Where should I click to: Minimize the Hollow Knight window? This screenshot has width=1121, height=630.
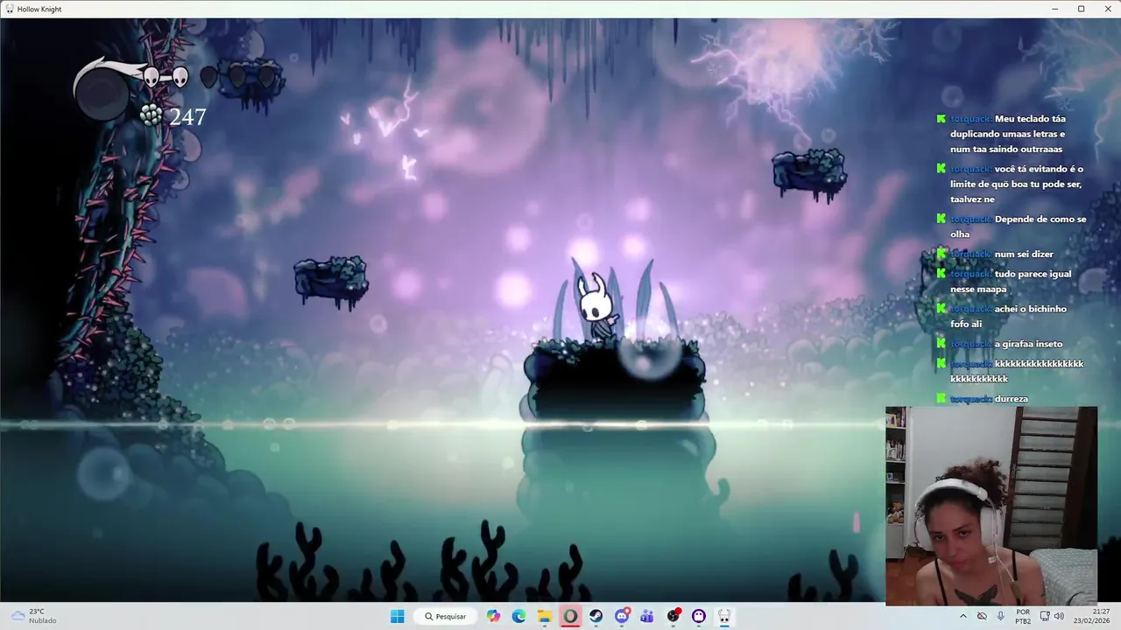(x=1054, y=9)
